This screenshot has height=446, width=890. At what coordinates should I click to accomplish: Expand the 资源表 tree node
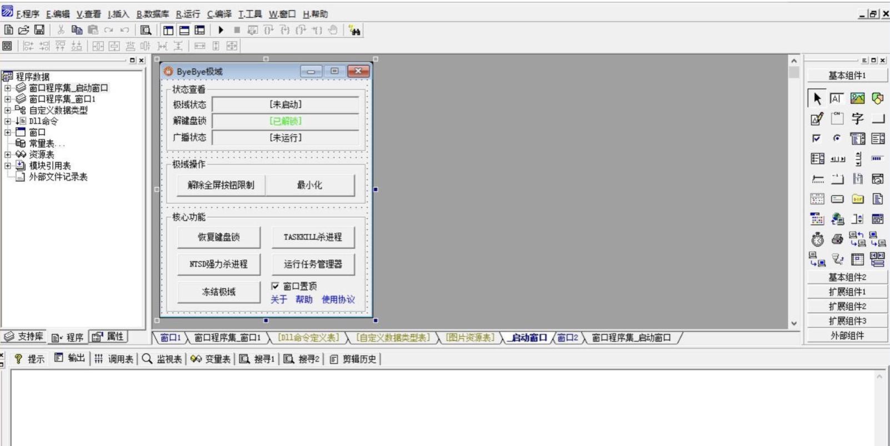[x=8, y=154]
